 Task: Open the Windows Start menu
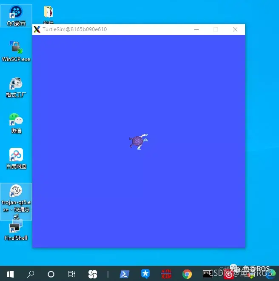(x=10, y=274)
